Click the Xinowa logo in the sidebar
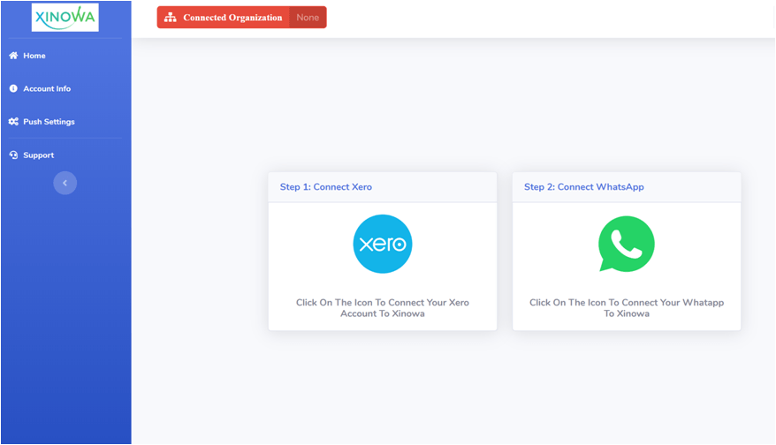The image size is (776, 445). [x=65, y=18]
